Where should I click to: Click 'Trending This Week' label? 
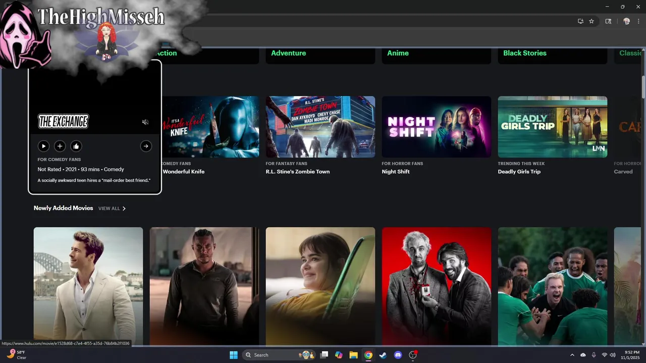pyautogui.click(x=521, y=163)
